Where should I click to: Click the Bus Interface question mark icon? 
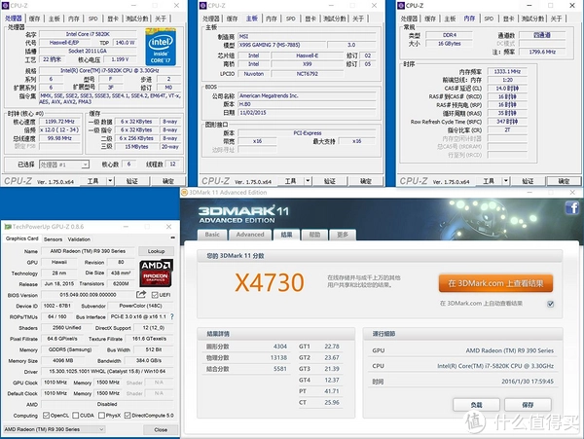171,316
